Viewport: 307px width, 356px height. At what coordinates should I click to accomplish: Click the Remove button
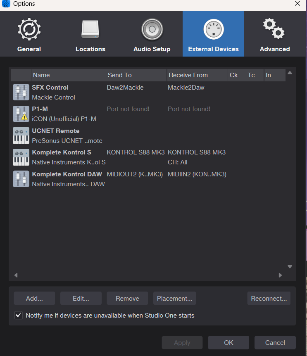(x=127, y=298)
